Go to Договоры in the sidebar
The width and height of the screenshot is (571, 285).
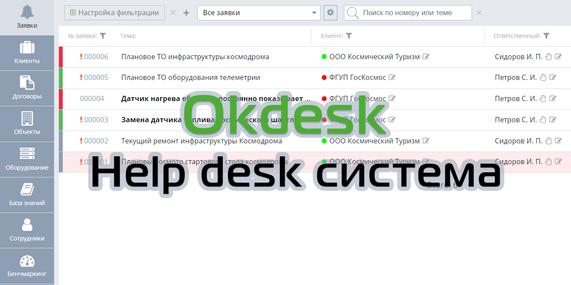point(27,88)
